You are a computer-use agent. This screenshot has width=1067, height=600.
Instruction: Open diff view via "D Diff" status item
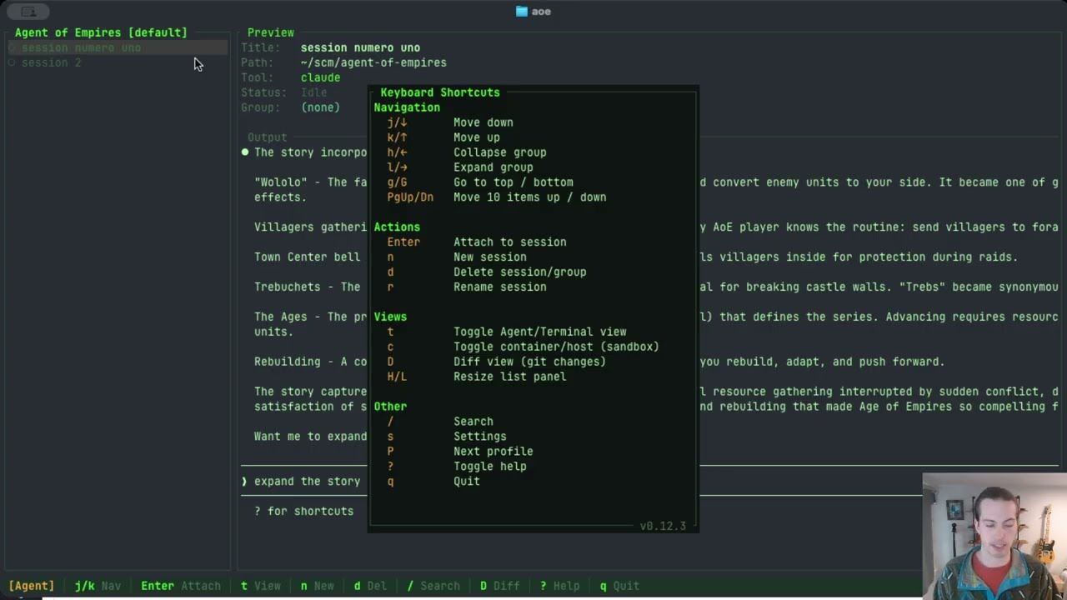point(499,586)
